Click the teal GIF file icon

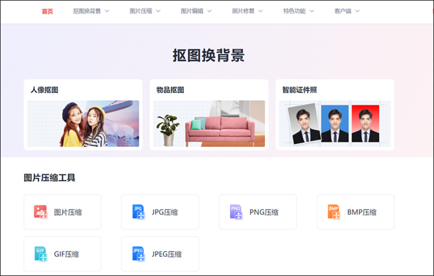tap(41, 254)
